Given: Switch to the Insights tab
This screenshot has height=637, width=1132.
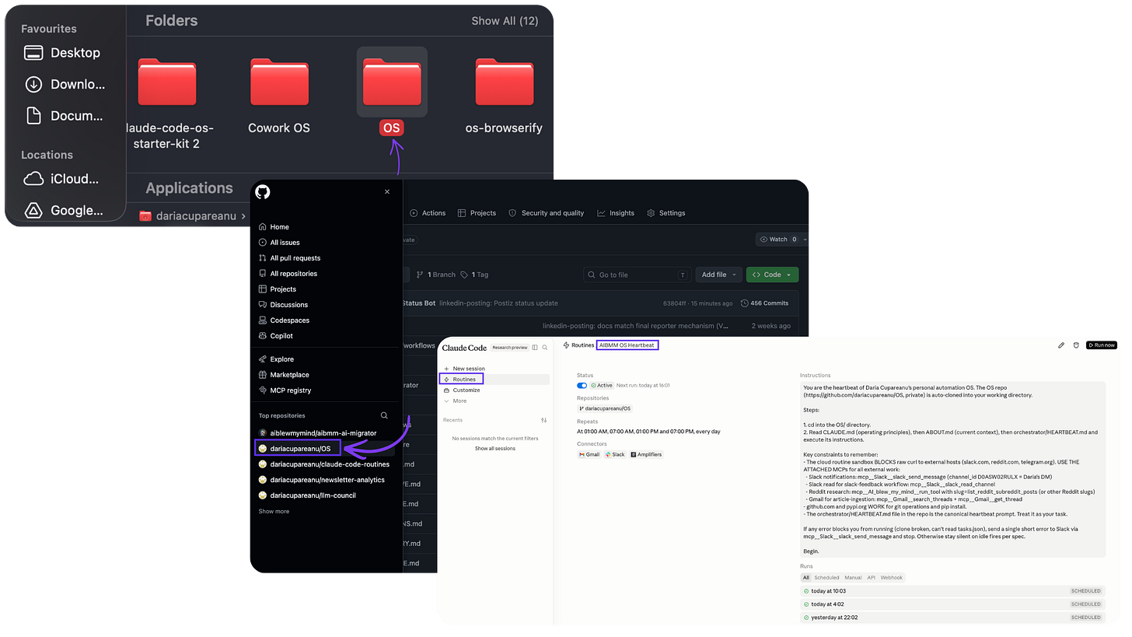Looking at the screenshot, I should [x=616, y=213].
